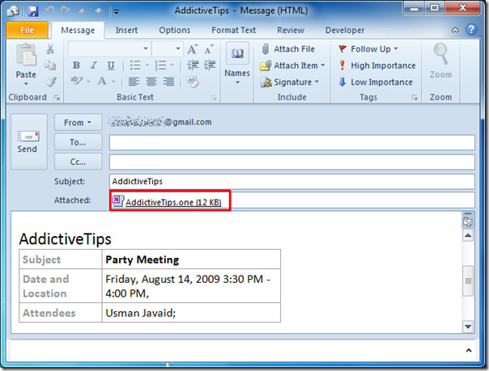Shrink font size with small A icon

209,49
